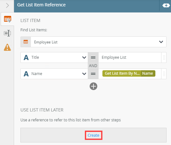Screen dimensions: 171x145
Task: Click the orange list icon beside Employee List
Action: [x=26, y=42]
